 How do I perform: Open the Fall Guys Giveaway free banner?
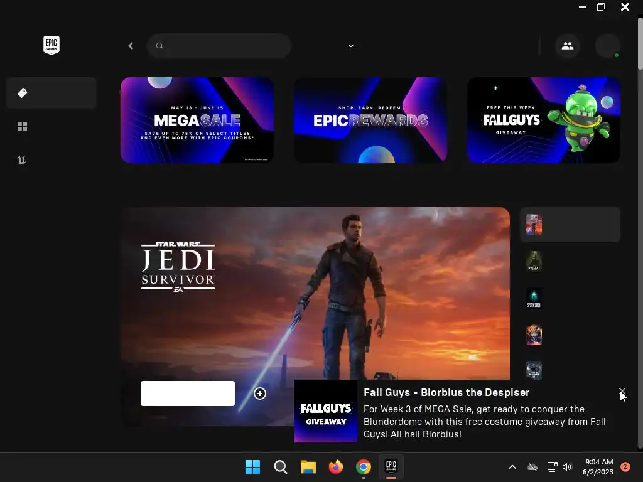pyautogui.click(x=544, y=120)
